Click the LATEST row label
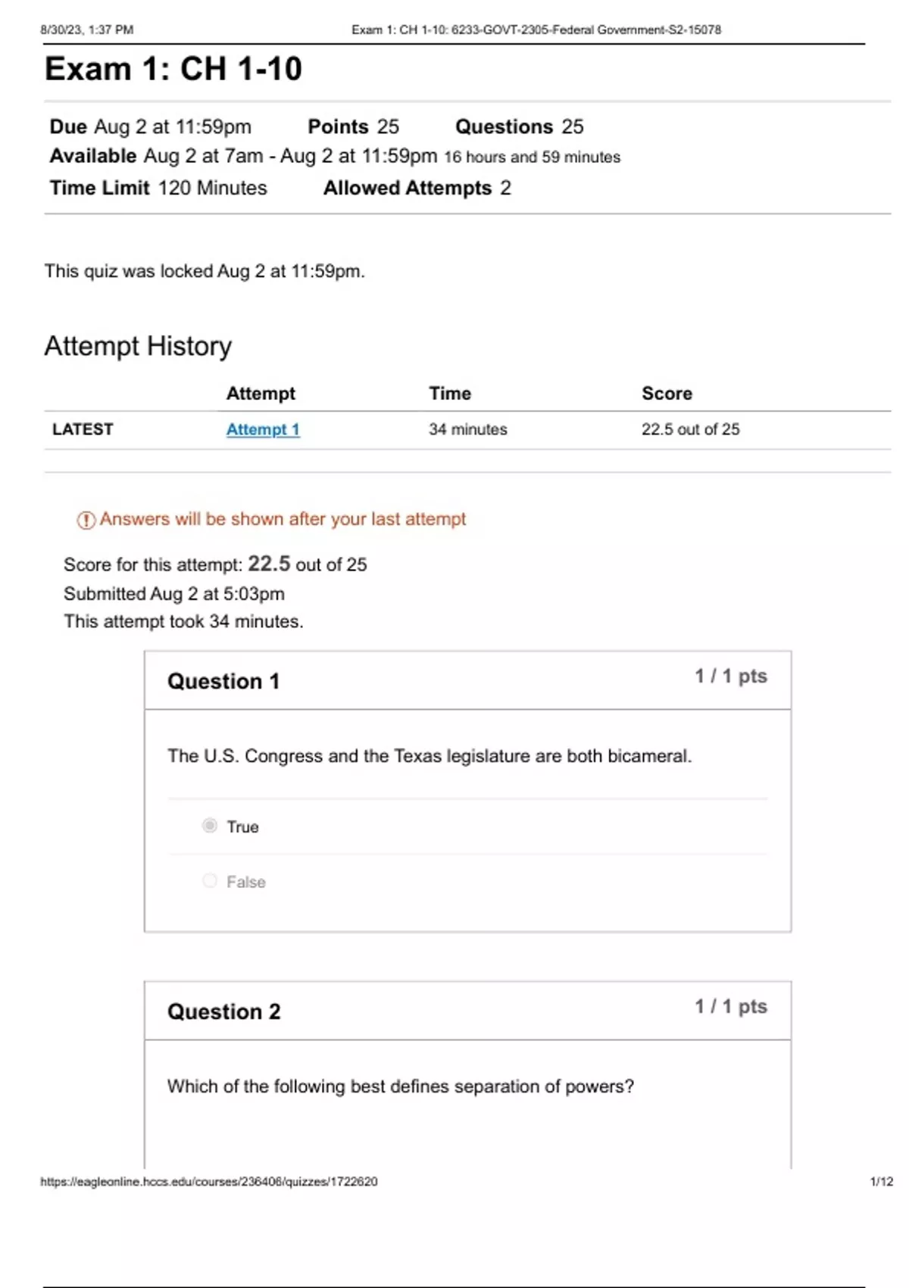The image size is (909, 1288). (83, 430)
